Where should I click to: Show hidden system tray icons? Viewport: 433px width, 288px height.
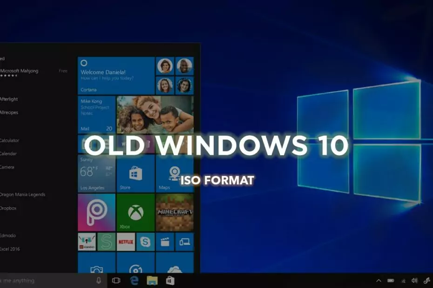(379, 281)
